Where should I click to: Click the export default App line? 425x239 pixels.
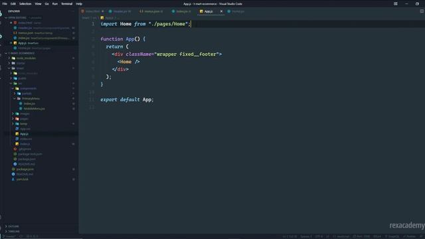pyautogui.click(x=127, y=100)
